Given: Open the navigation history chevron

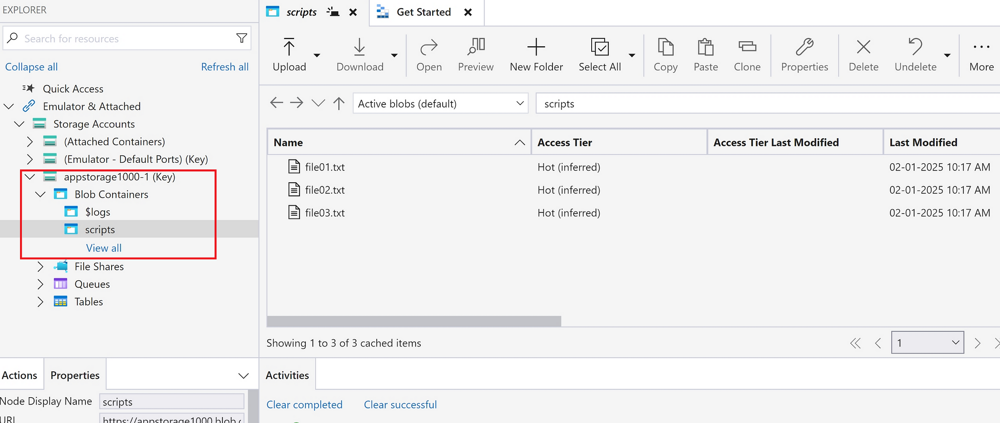Looking at the screenshot, I should tap(318, 103).
